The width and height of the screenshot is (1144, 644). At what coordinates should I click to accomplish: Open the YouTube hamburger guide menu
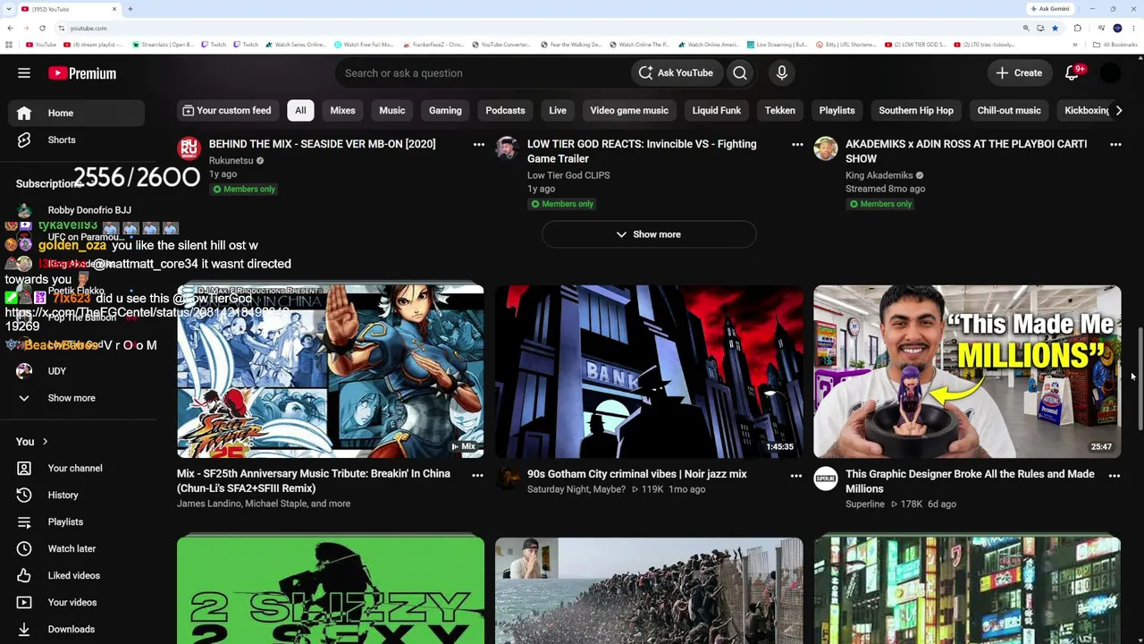24,73
